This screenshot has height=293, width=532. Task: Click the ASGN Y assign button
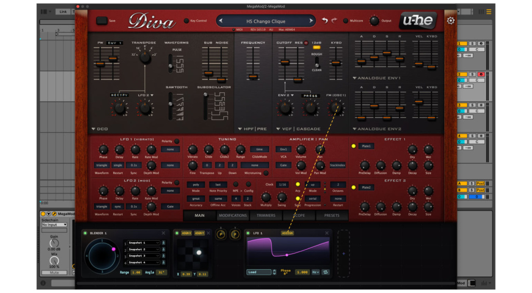click(x=199, y=233)
